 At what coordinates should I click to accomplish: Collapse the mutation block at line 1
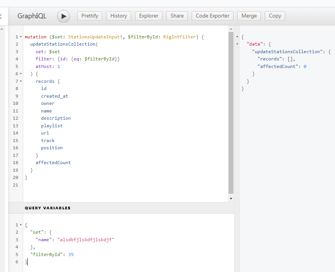pyautogui.click(x=21, y=37)
